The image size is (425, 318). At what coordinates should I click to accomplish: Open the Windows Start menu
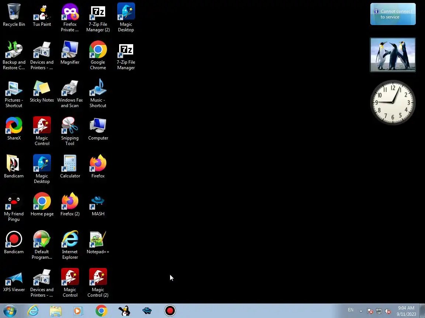pyautogui.click(x=10, y=311)
